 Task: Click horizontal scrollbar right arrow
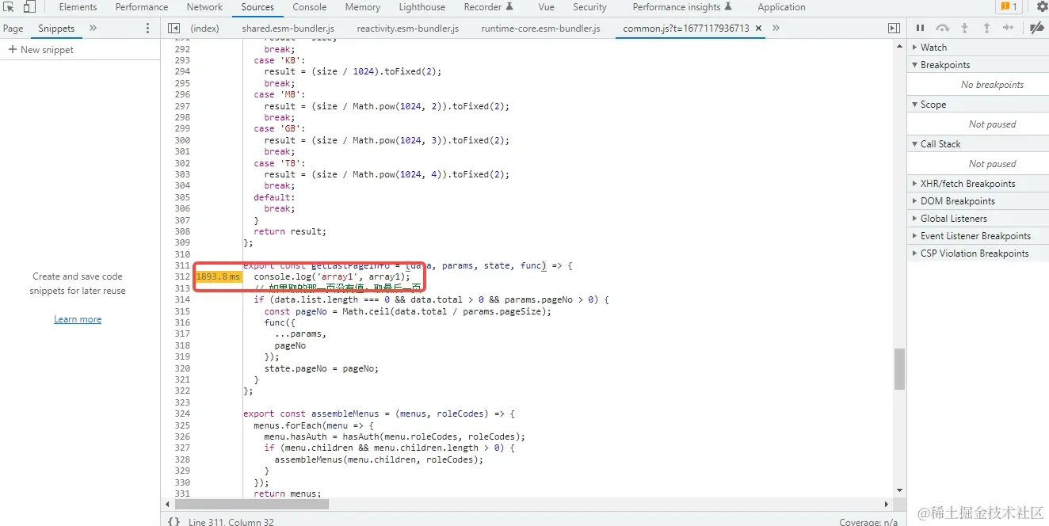(x=887, y=504)
